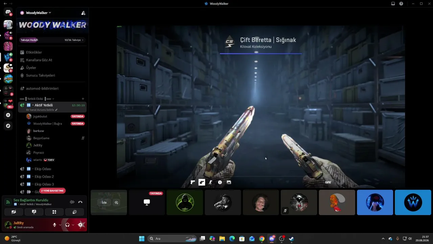Open the WoodyWalker server menu dropdown

pos(39,13)
